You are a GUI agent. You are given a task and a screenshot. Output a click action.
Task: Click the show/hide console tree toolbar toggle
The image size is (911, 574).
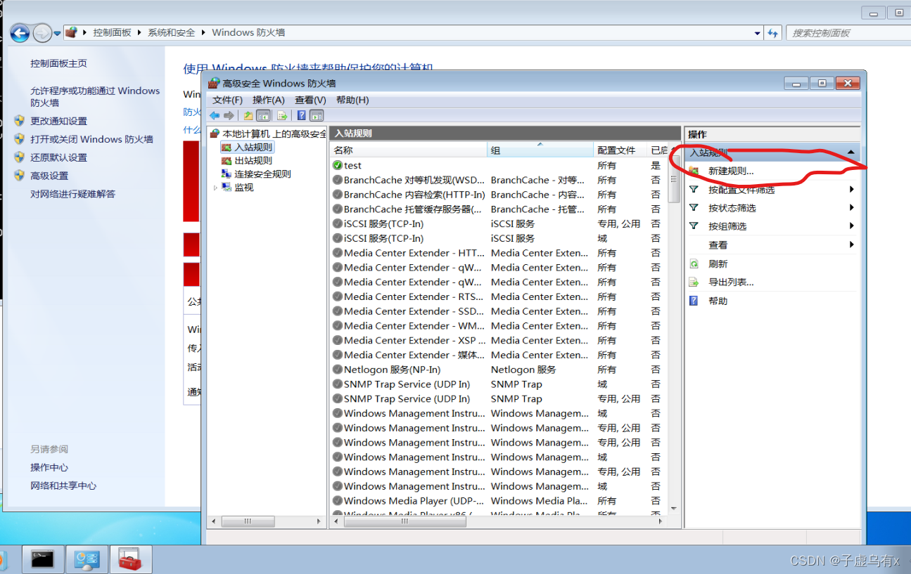[x=264, y=115]
